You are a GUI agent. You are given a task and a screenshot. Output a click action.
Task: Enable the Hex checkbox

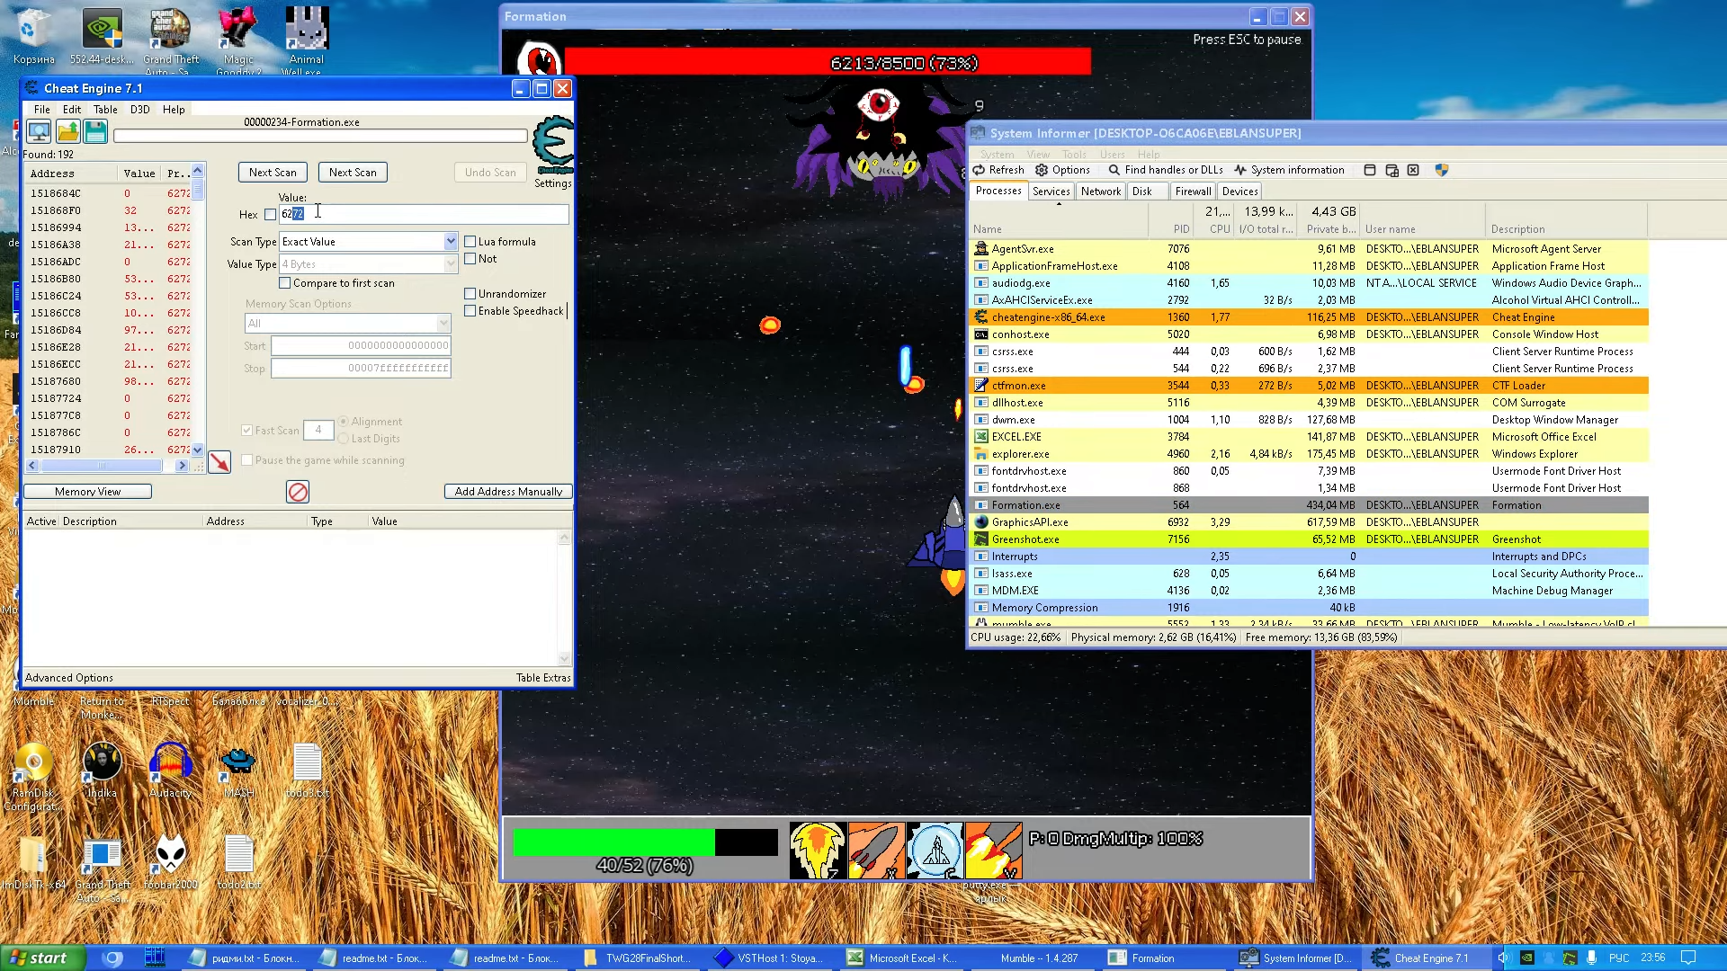[x=271, y=215]
